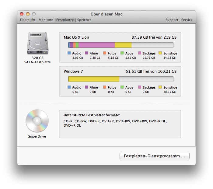Close the Über diesen Mac window
The width and height of the screenshot is (213, 189).
pyautogui.click(x=22, y=14)
